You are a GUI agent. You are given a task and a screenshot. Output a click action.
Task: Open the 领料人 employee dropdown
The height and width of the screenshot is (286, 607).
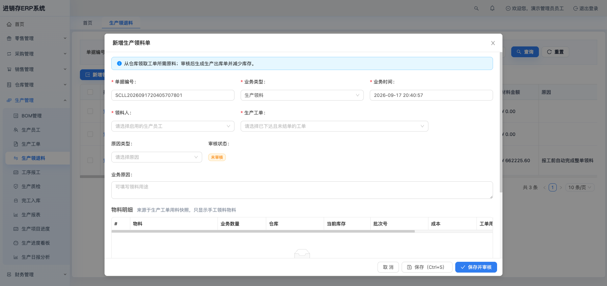coord(173,126)
